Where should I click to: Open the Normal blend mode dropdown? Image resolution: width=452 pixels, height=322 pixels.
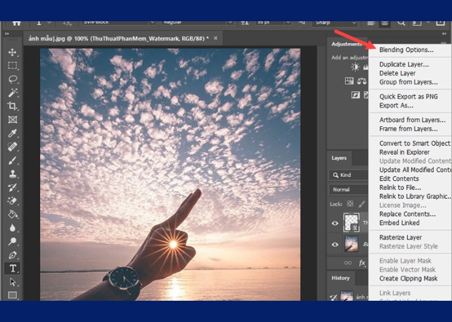tap(349, 189)
